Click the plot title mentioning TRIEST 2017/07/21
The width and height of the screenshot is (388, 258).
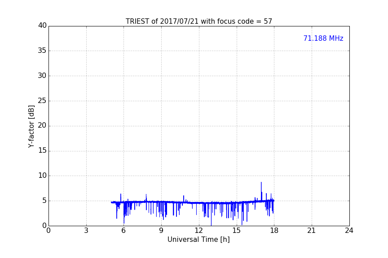click(x=198, y=21)
